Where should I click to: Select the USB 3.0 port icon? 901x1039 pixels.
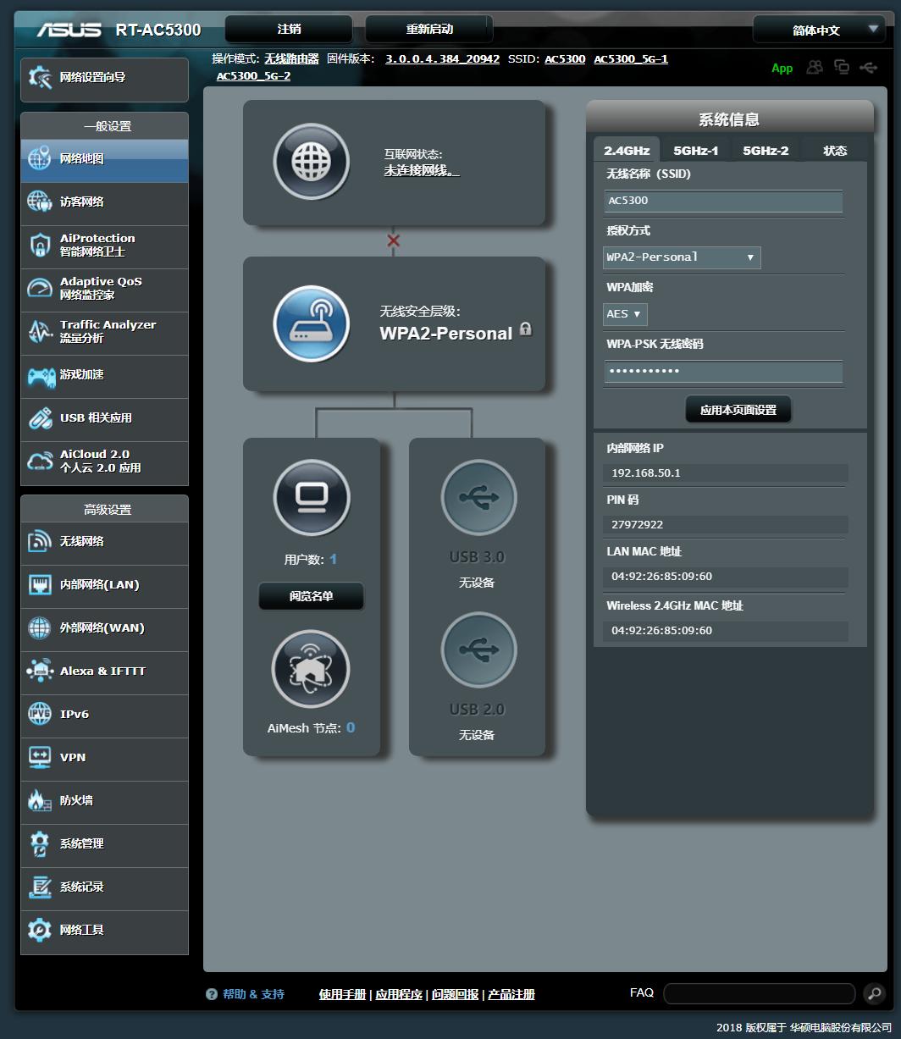click(x=478, y=497)
